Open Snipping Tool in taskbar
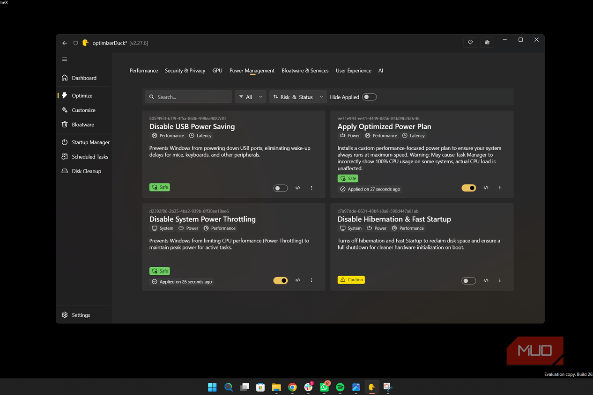The height and width of the screenshot is (395, 593). point(387,387)
